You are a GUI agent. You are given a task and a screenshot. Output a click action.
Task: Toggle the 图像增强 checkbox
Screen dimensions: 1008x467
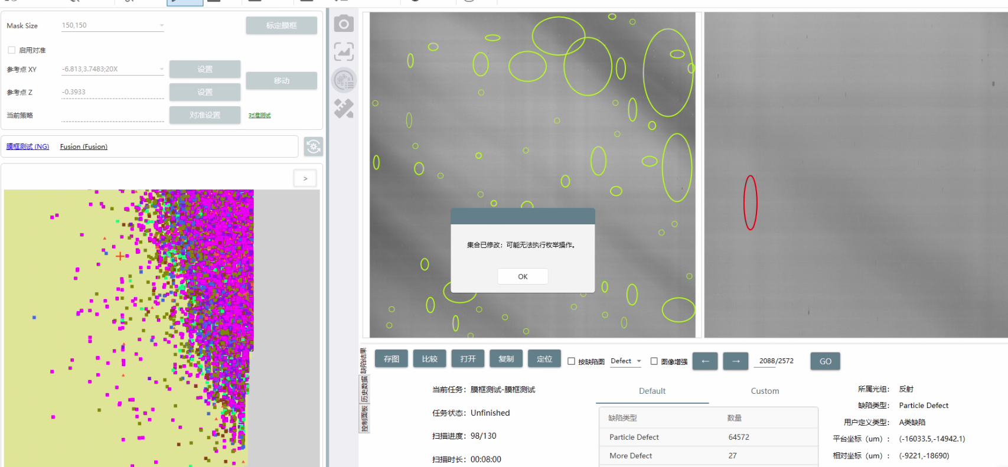pyautogui.click(x=654, y=361)
